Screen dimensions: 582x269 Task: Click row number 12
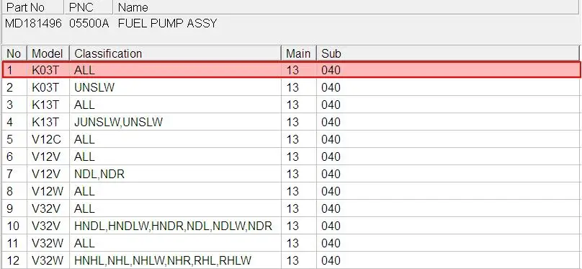(13, 260)
